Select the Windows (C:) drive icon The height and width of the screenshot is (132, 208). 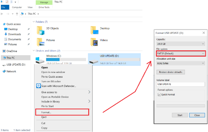click(40, 60)
